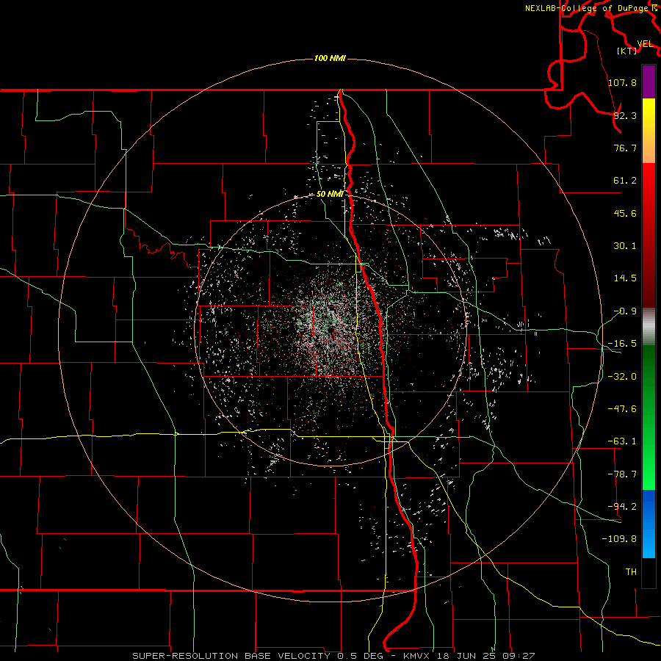Click the -63.1 scale value

click(x=622, y=441)
